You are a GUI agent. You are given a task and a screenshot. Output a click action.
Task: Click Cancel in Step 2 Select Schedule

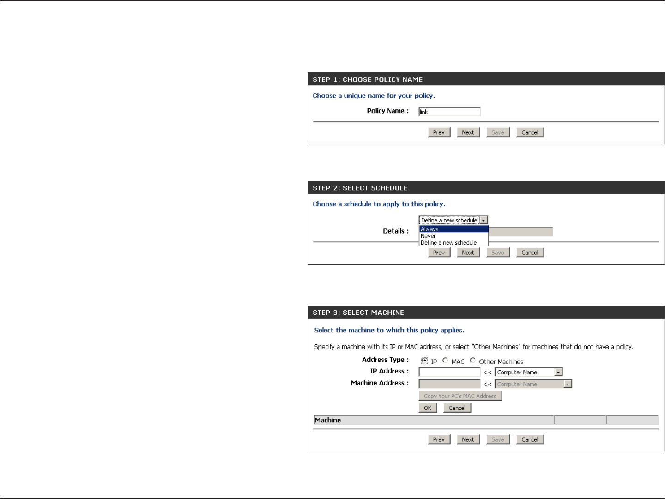click(x=530, y=253)
